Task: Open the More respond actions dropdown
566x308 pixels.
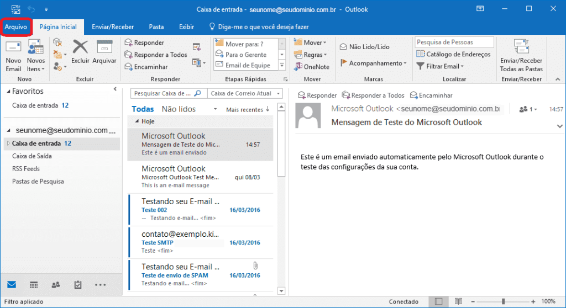Action: click(x=199, y=63)
